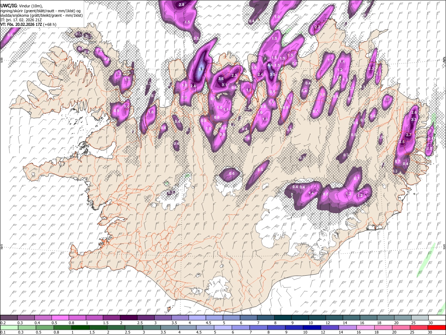The image size is (446, 335).
Task: Click the '12' label in the top legend row
Action: point(327,323)
